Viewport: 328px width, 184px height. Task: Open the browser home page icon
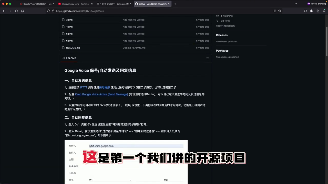[23, 11]
